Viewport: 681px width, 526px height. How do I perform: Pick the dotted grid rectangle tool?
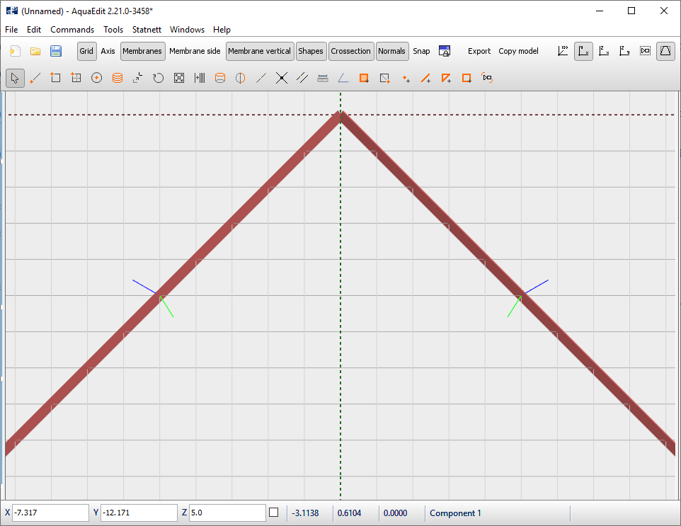tap(76, 78)
